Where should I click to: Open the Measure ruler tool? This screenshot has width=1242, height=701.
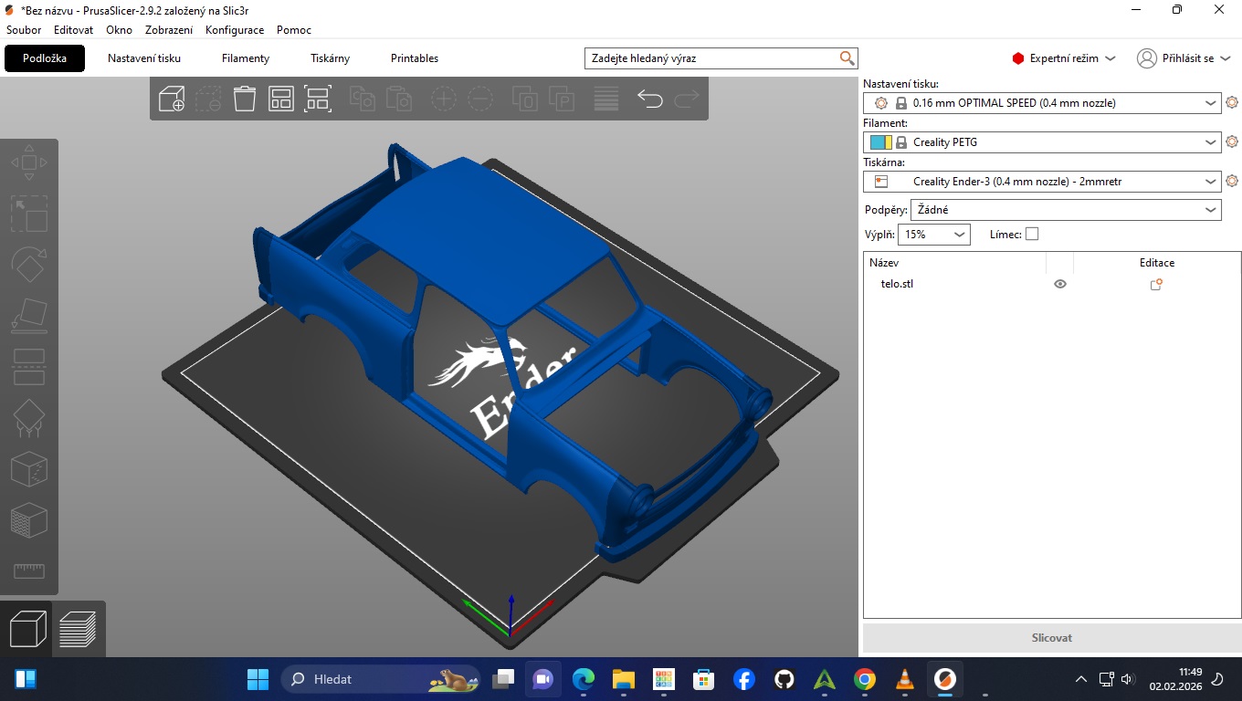(29, 570)
